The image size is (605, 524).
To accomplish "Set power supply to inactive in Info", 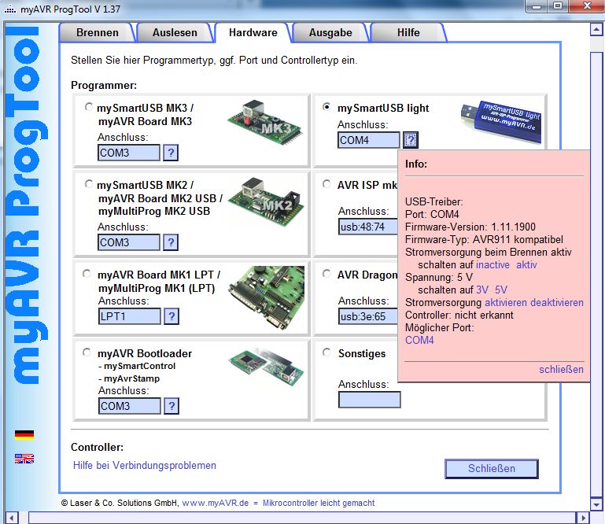I will pos(492,264).
